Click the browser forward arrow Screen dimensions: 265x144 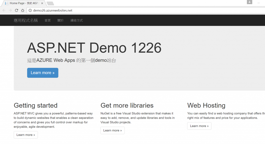10,11
